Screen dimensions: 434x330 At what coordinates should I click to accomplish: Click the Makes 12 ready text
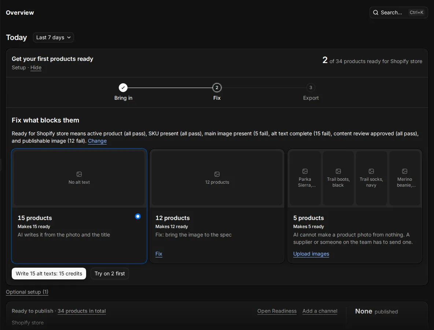pyautogui.click(x=172, y=227)
